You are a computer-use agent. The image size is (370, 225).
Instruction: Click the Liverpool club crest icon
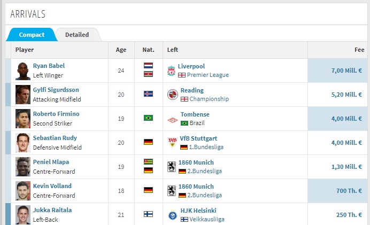pyautogui.click(x=172, y=71)
